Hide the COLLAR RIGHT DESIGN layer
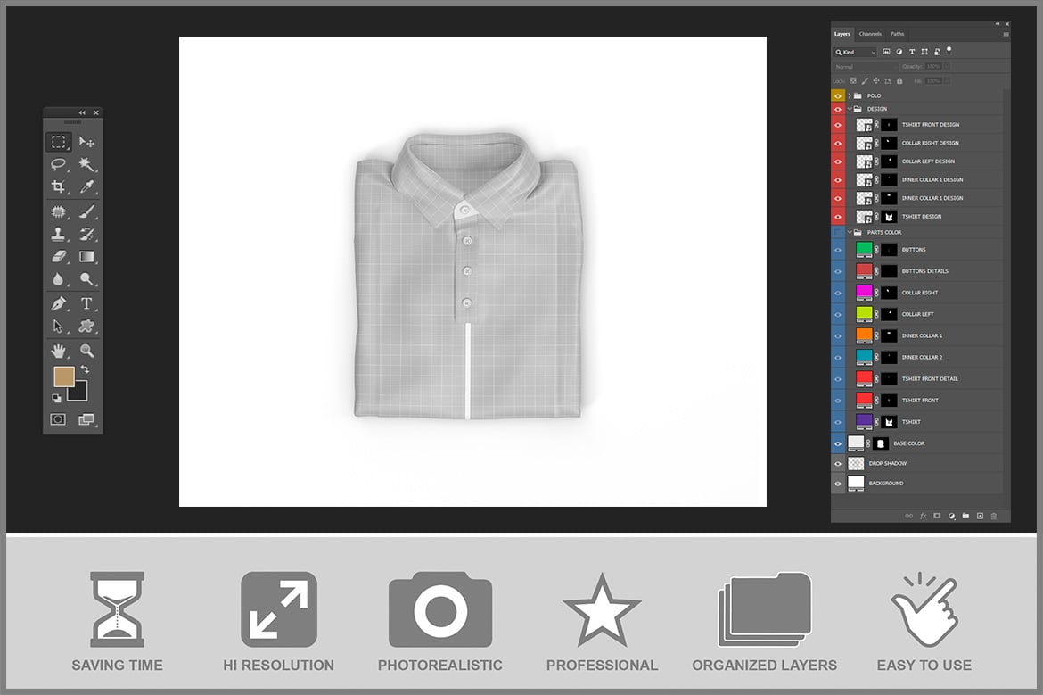Screen dimensions: 1043x695 point(838,143)
